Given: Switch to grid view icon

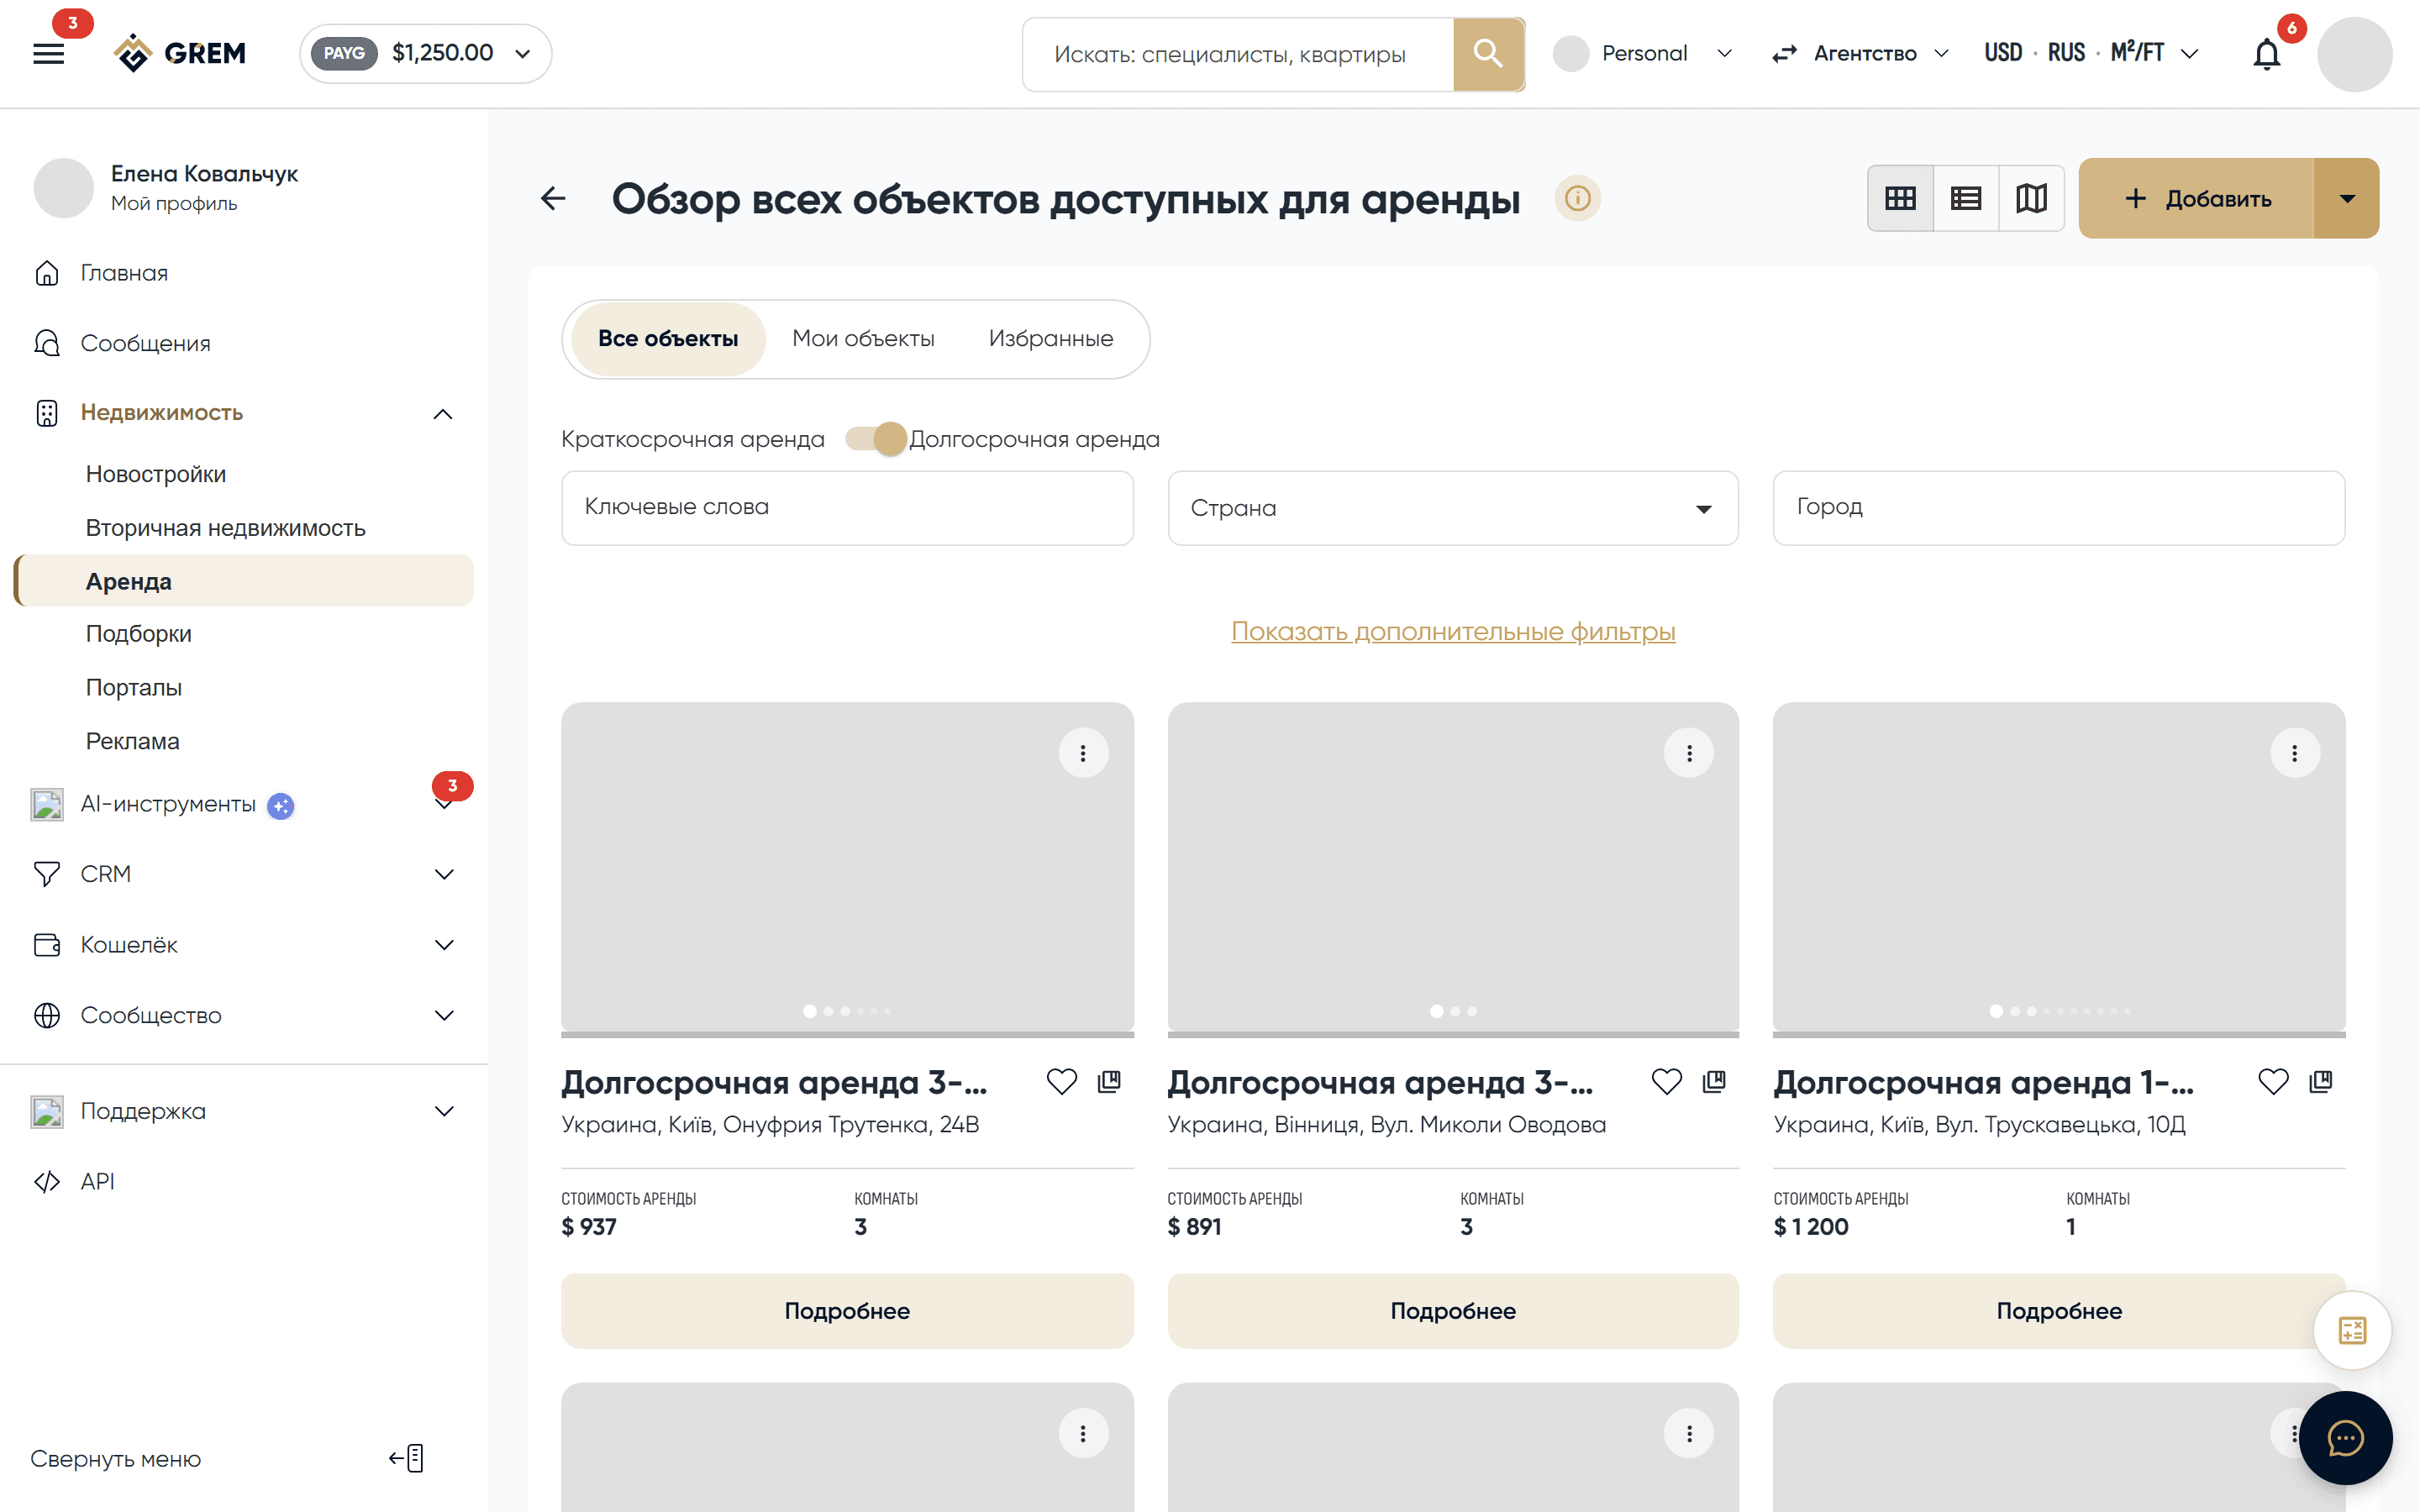Looking at the screenshot, I should coord(1900,198).
